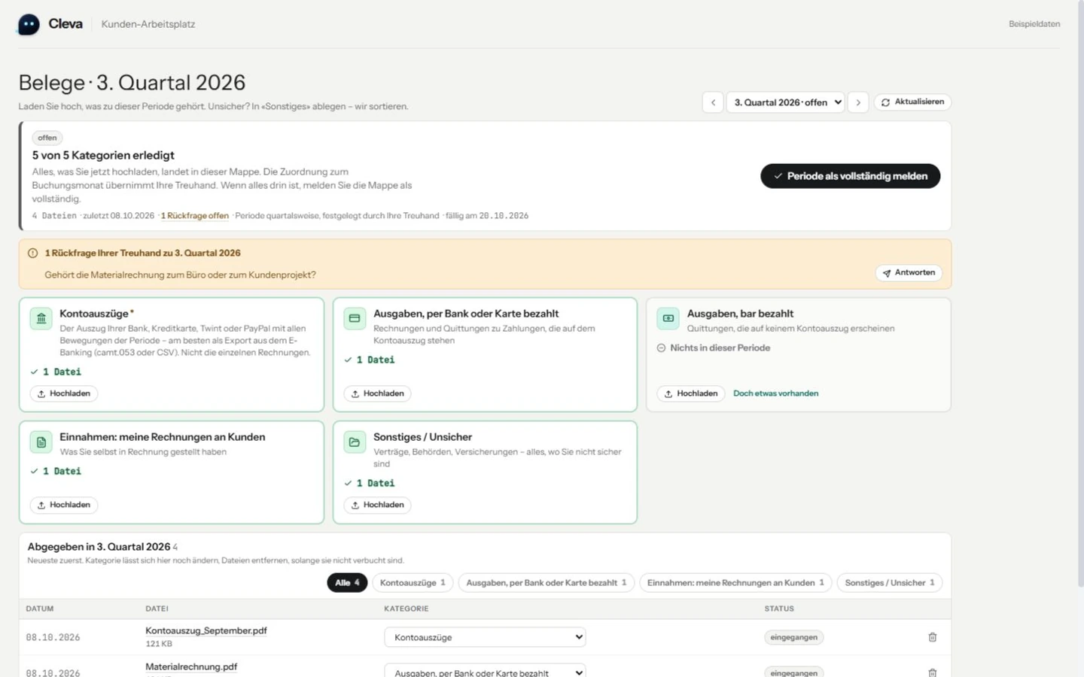Image resolution: width=1084 pixels, height=677 pixels.
Task: Go to the previous period arrow
Action: (x=713, y=102)
